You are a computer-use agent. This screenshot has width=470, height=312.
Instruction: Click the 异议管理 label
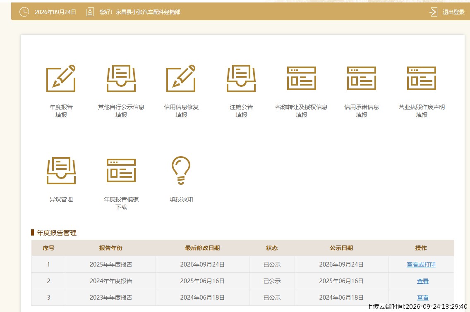[61, 199]
